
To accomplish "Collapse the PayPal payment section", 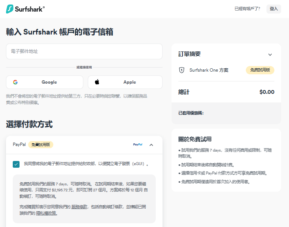I will [x=151, y=145].
